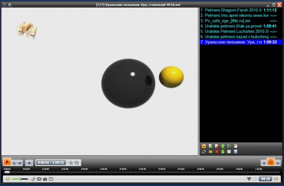The width and height of the screenshot is (284, 186).
Task: Move the playlist item up with the green arrow
Action: 223,146
